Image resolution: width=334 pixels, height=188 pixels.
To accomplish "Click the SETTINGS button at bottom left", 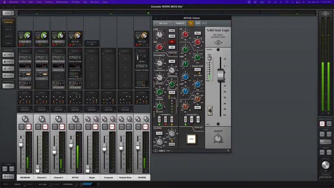I will [8, 177].
